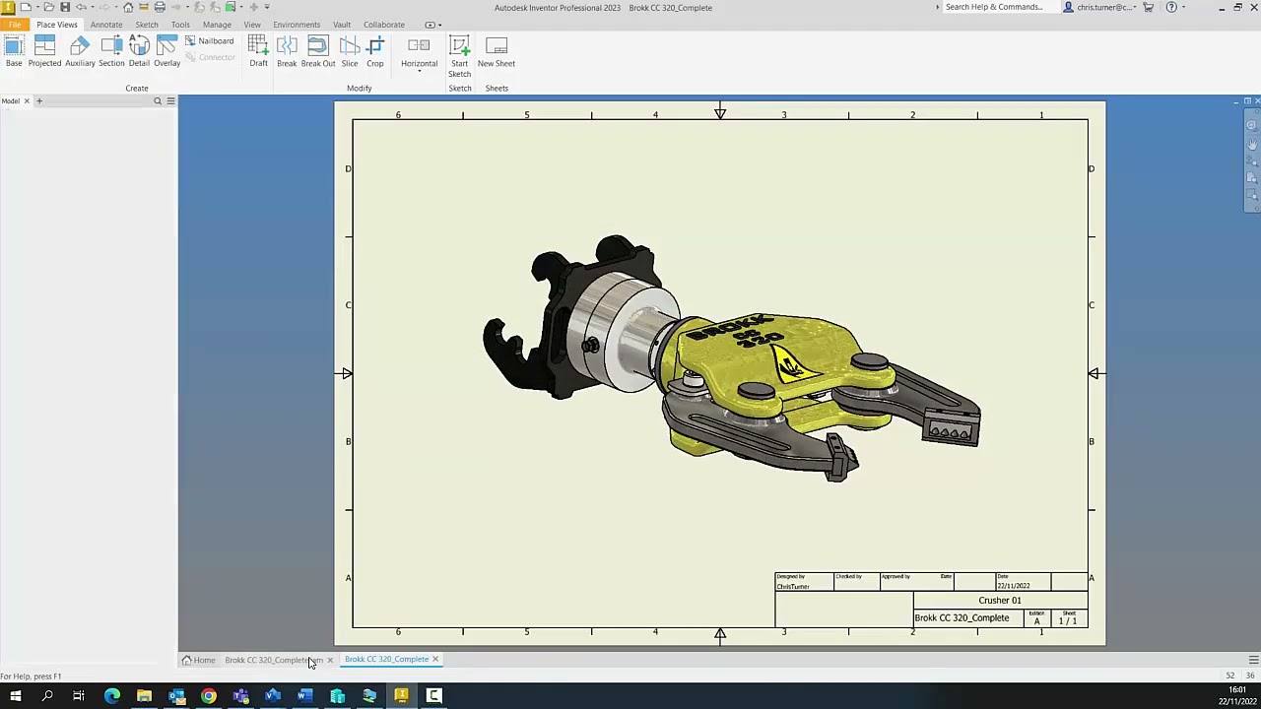Select the Base view tool
The width and height of the screenshot is (1261, 709).
point(14,52)
